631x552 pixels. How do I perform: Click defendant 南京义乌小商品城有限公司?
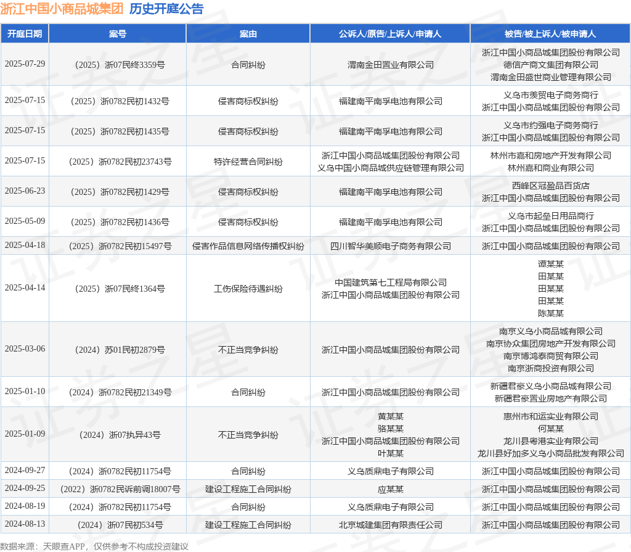(550, 331)
